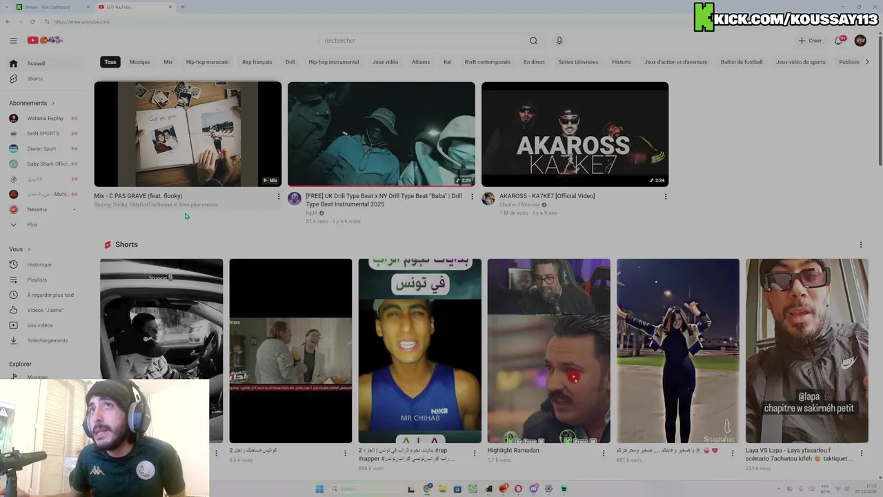This screenshot has height=497, width=883.
Task: Open Mix C PAS GRAVE thumbnail
Action: [188, 134]
